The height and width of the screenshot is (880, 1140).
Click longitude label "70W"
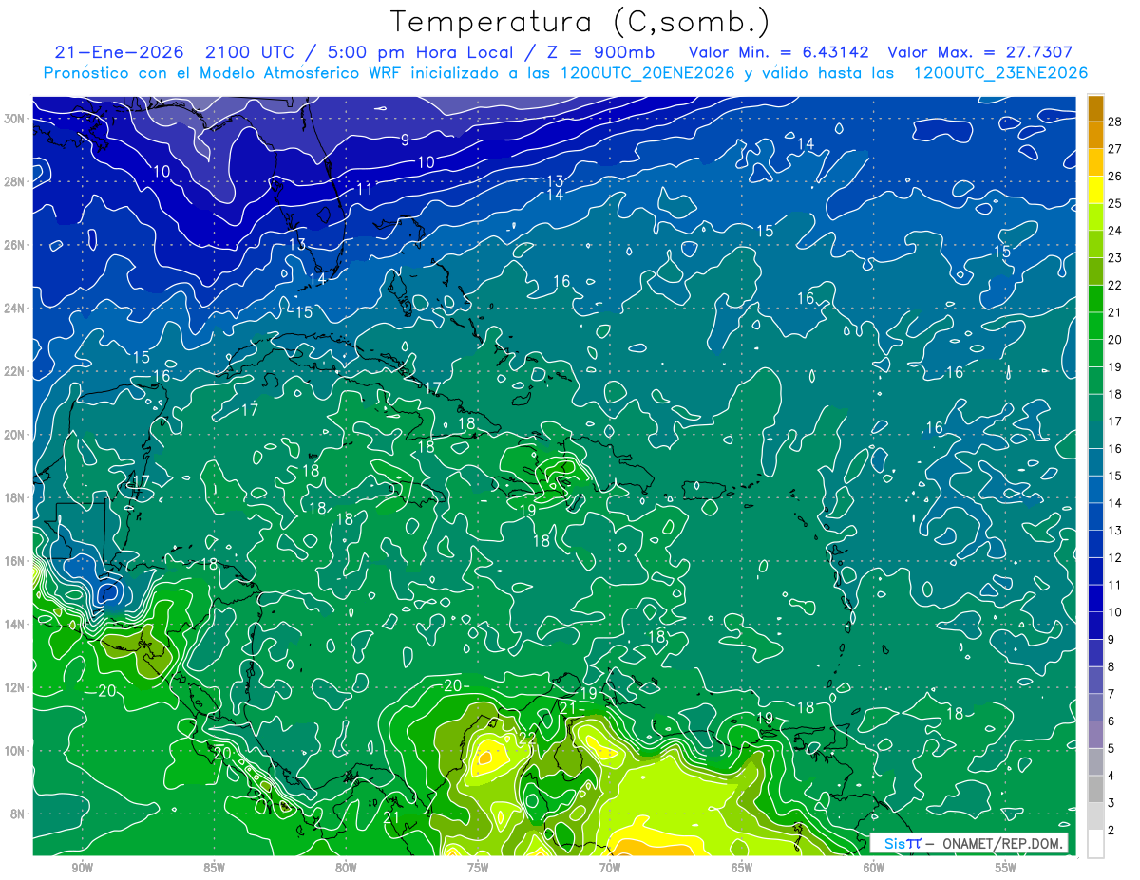(x=610, y=868)
